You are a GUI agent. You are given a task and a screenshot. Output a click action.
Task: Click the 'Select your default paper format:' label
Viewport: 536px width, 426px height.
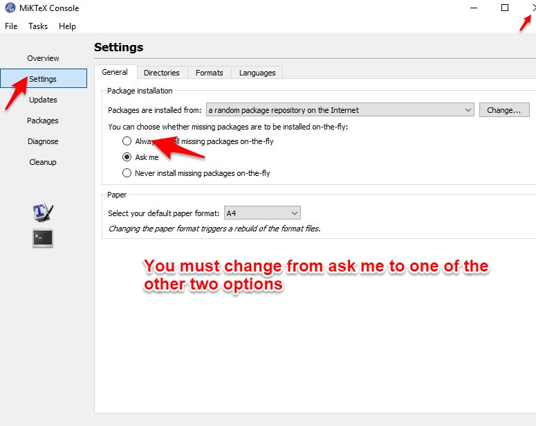163,213
